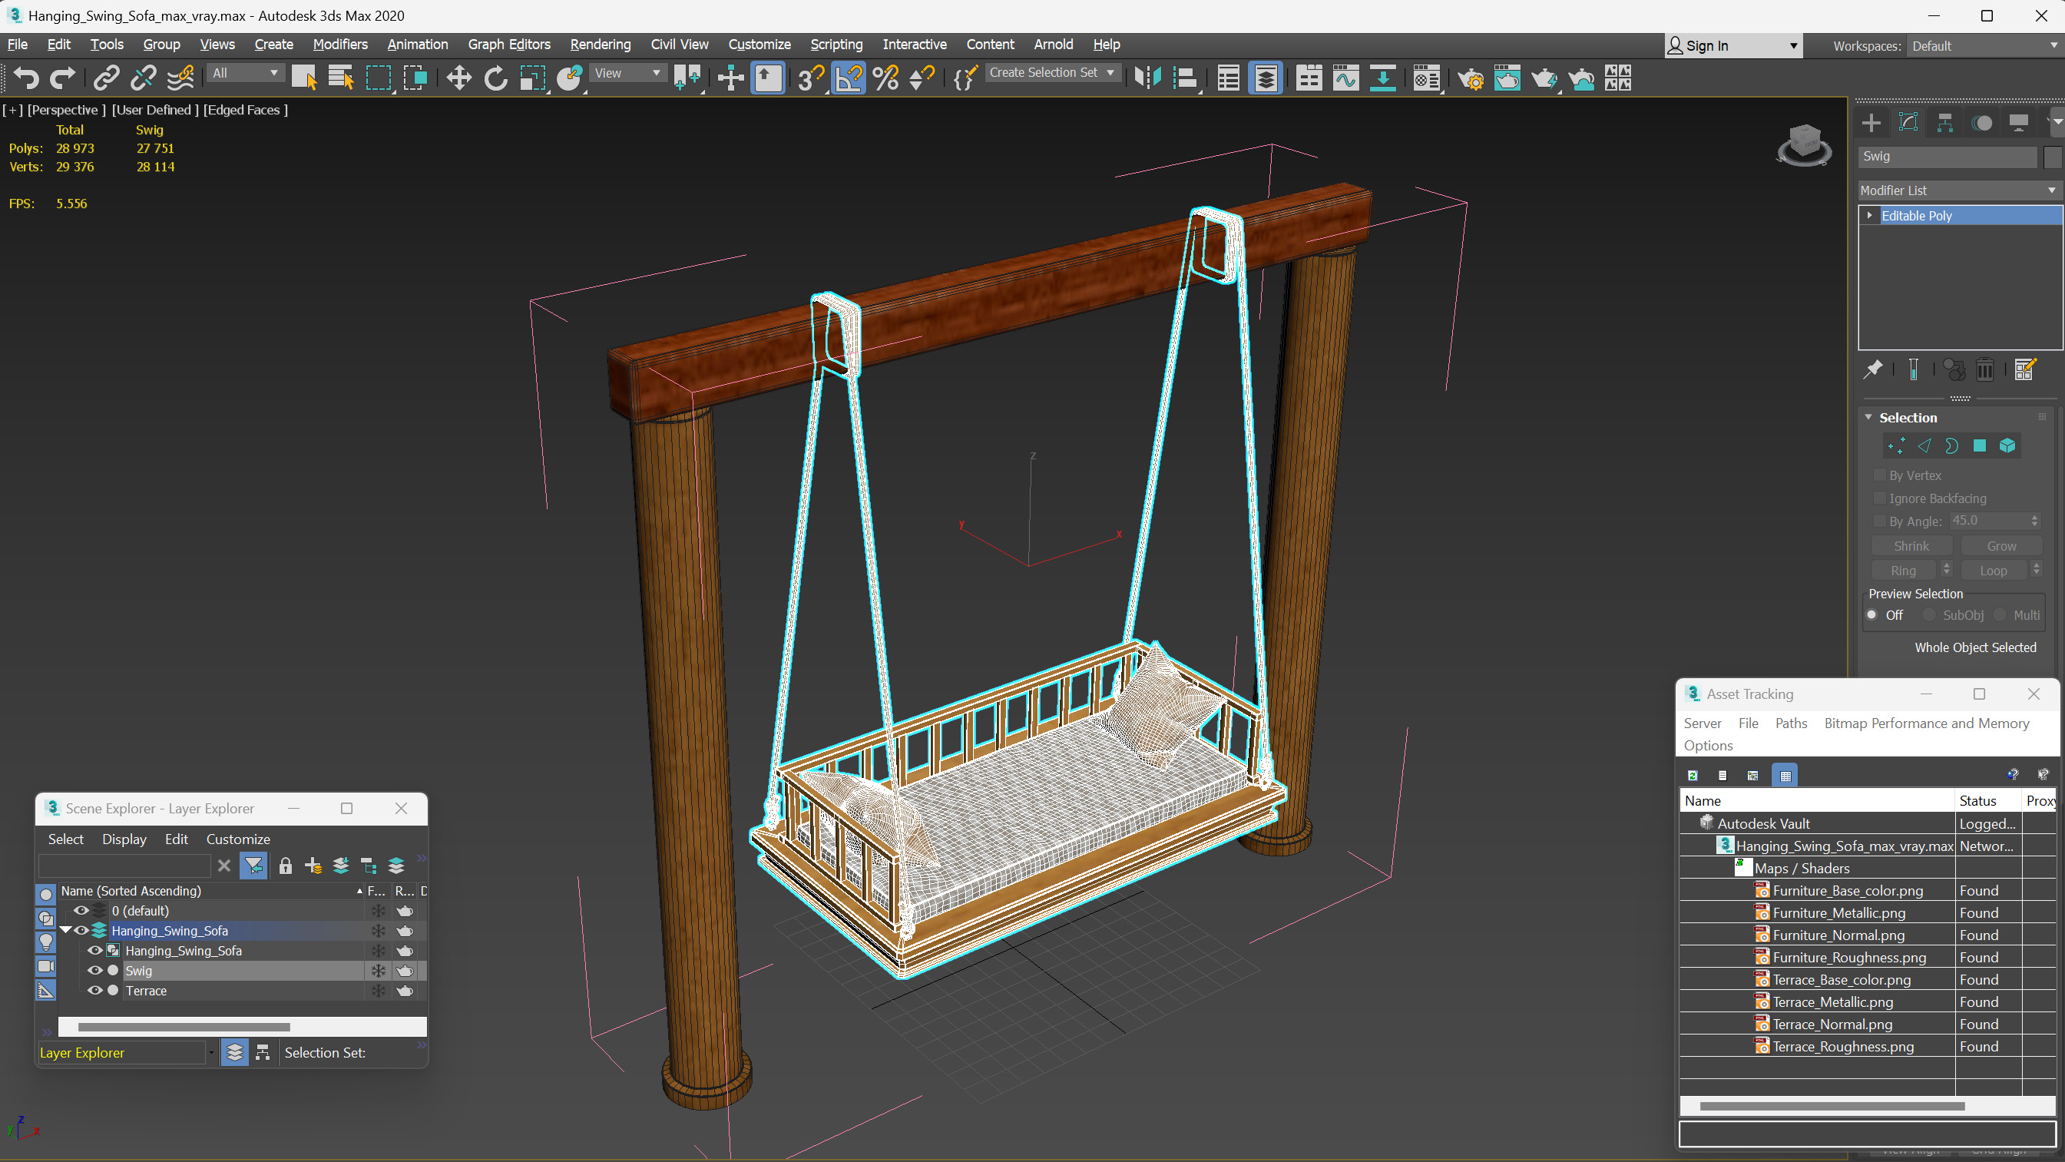Toggle visibility eye of Swig object

94,970
